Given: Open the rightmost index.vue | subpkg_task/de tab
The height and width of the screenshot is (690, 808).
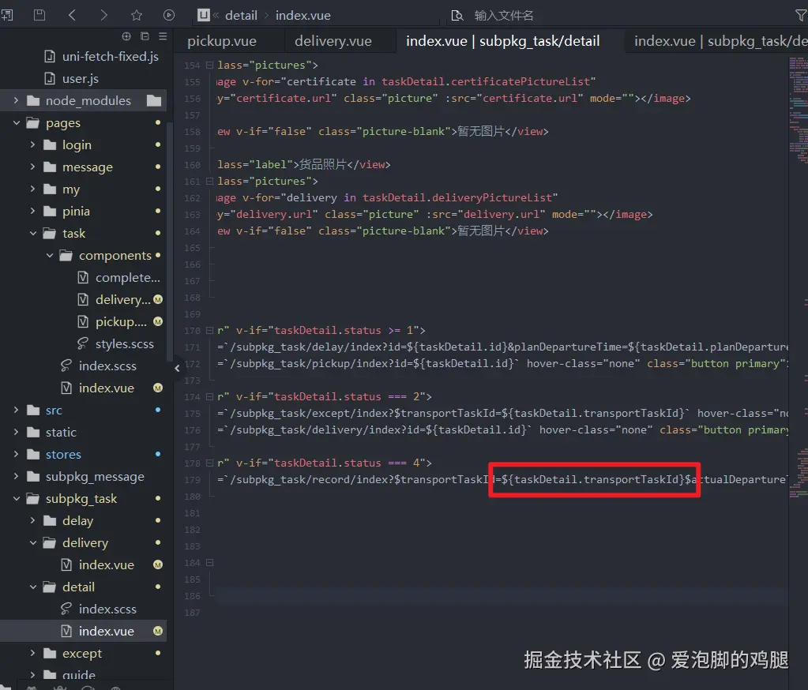Looking at the screenshot, I should click(720, 41).
